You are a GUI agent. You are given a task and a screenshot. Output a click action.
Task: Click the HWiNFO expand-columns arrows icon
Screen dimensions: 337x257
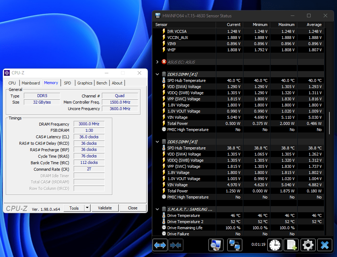point(160,245)
